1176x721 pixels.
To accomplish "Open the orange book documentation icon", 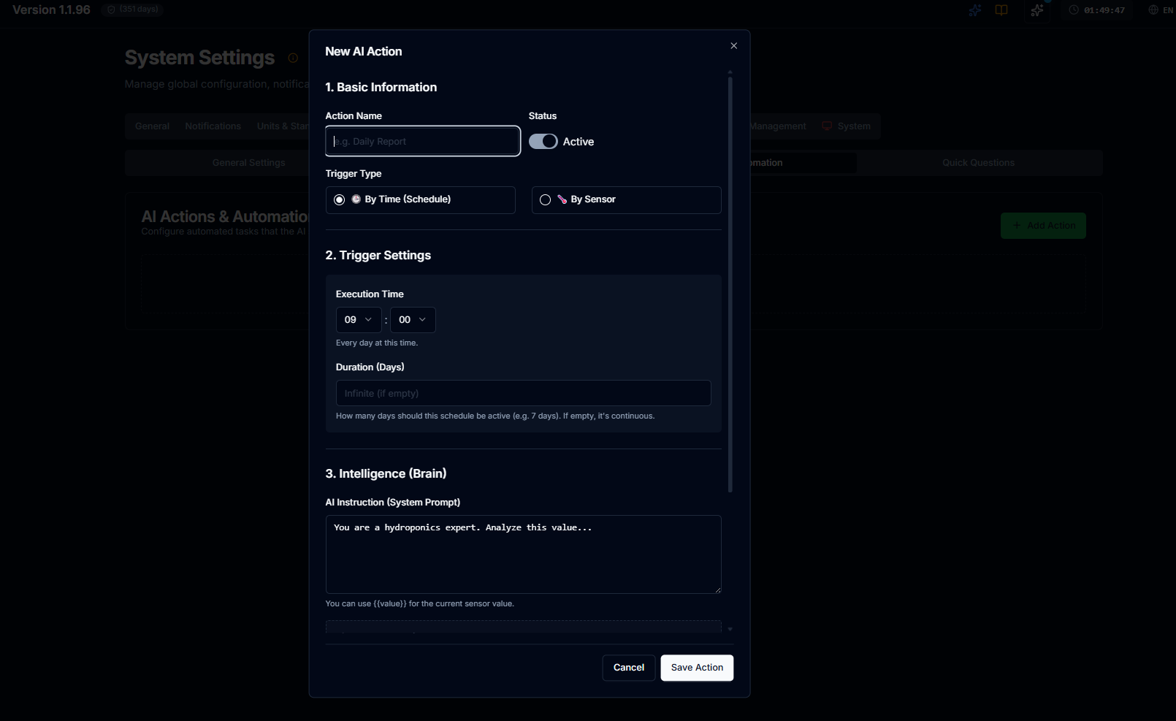I will 1001,10.
